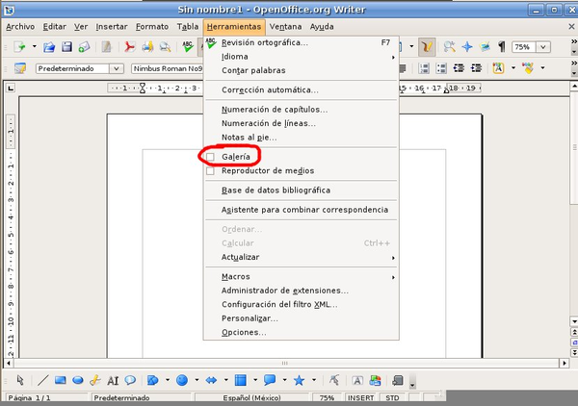Select the Ellipse drawing tool

click(x=77, y=380)
